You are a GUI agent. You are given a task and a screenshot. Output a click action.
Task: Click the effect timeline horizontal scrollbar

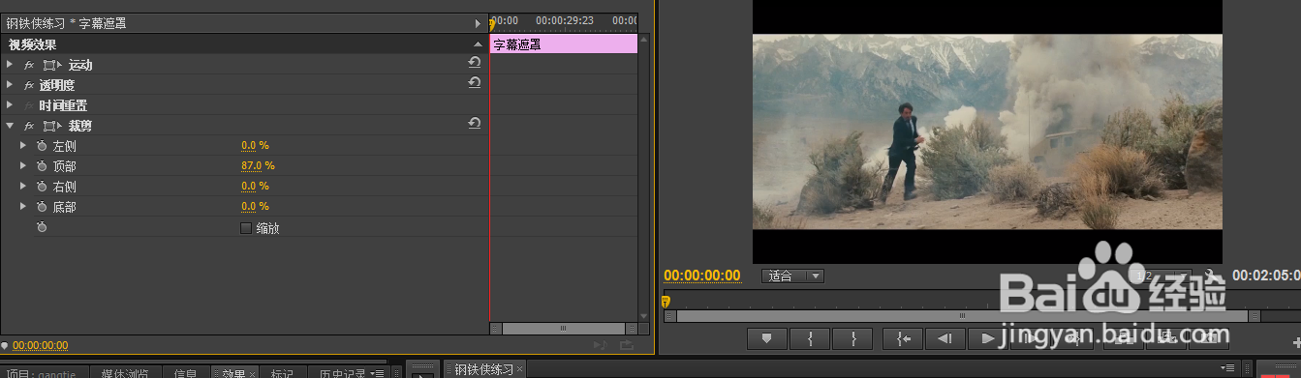point(563,329)
